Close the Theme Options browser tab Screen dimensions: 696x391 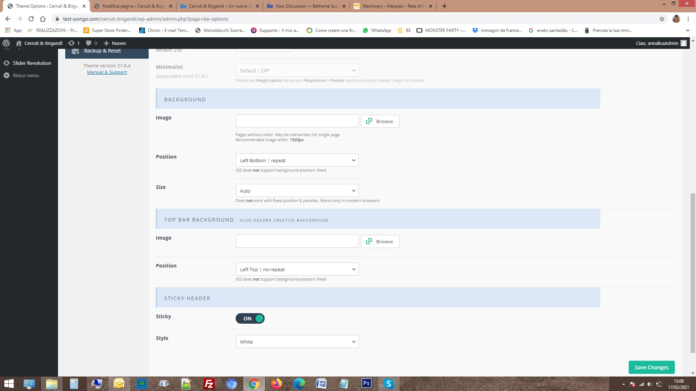(x=84, y=6)
